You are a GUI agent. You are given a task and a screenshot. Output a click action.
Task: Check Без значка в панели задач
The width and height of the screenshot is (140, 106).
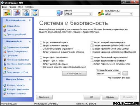(41, 67)
